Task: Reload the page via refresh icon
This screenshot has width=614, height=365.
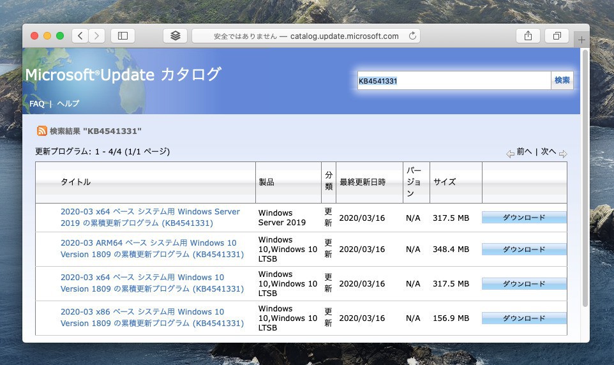Action: [412, 36]
